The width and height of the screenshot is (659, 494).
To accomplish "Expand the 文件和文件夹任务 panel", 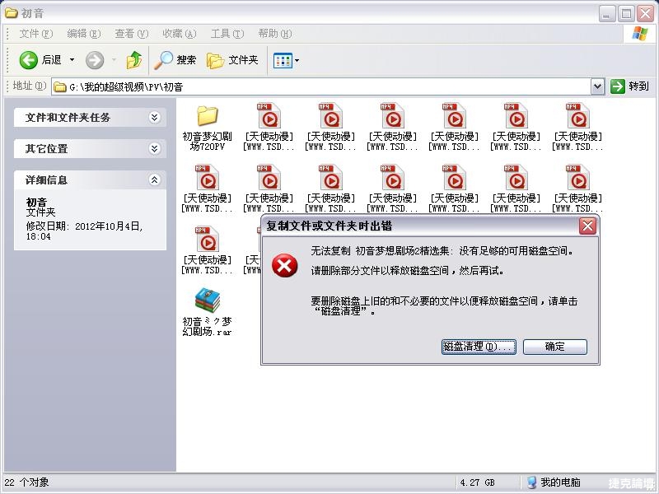I will tap(154, 118).
